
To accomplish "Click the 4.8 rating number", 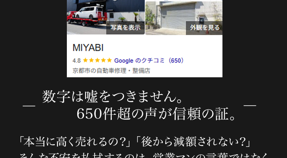I will [x=76, y=61].
